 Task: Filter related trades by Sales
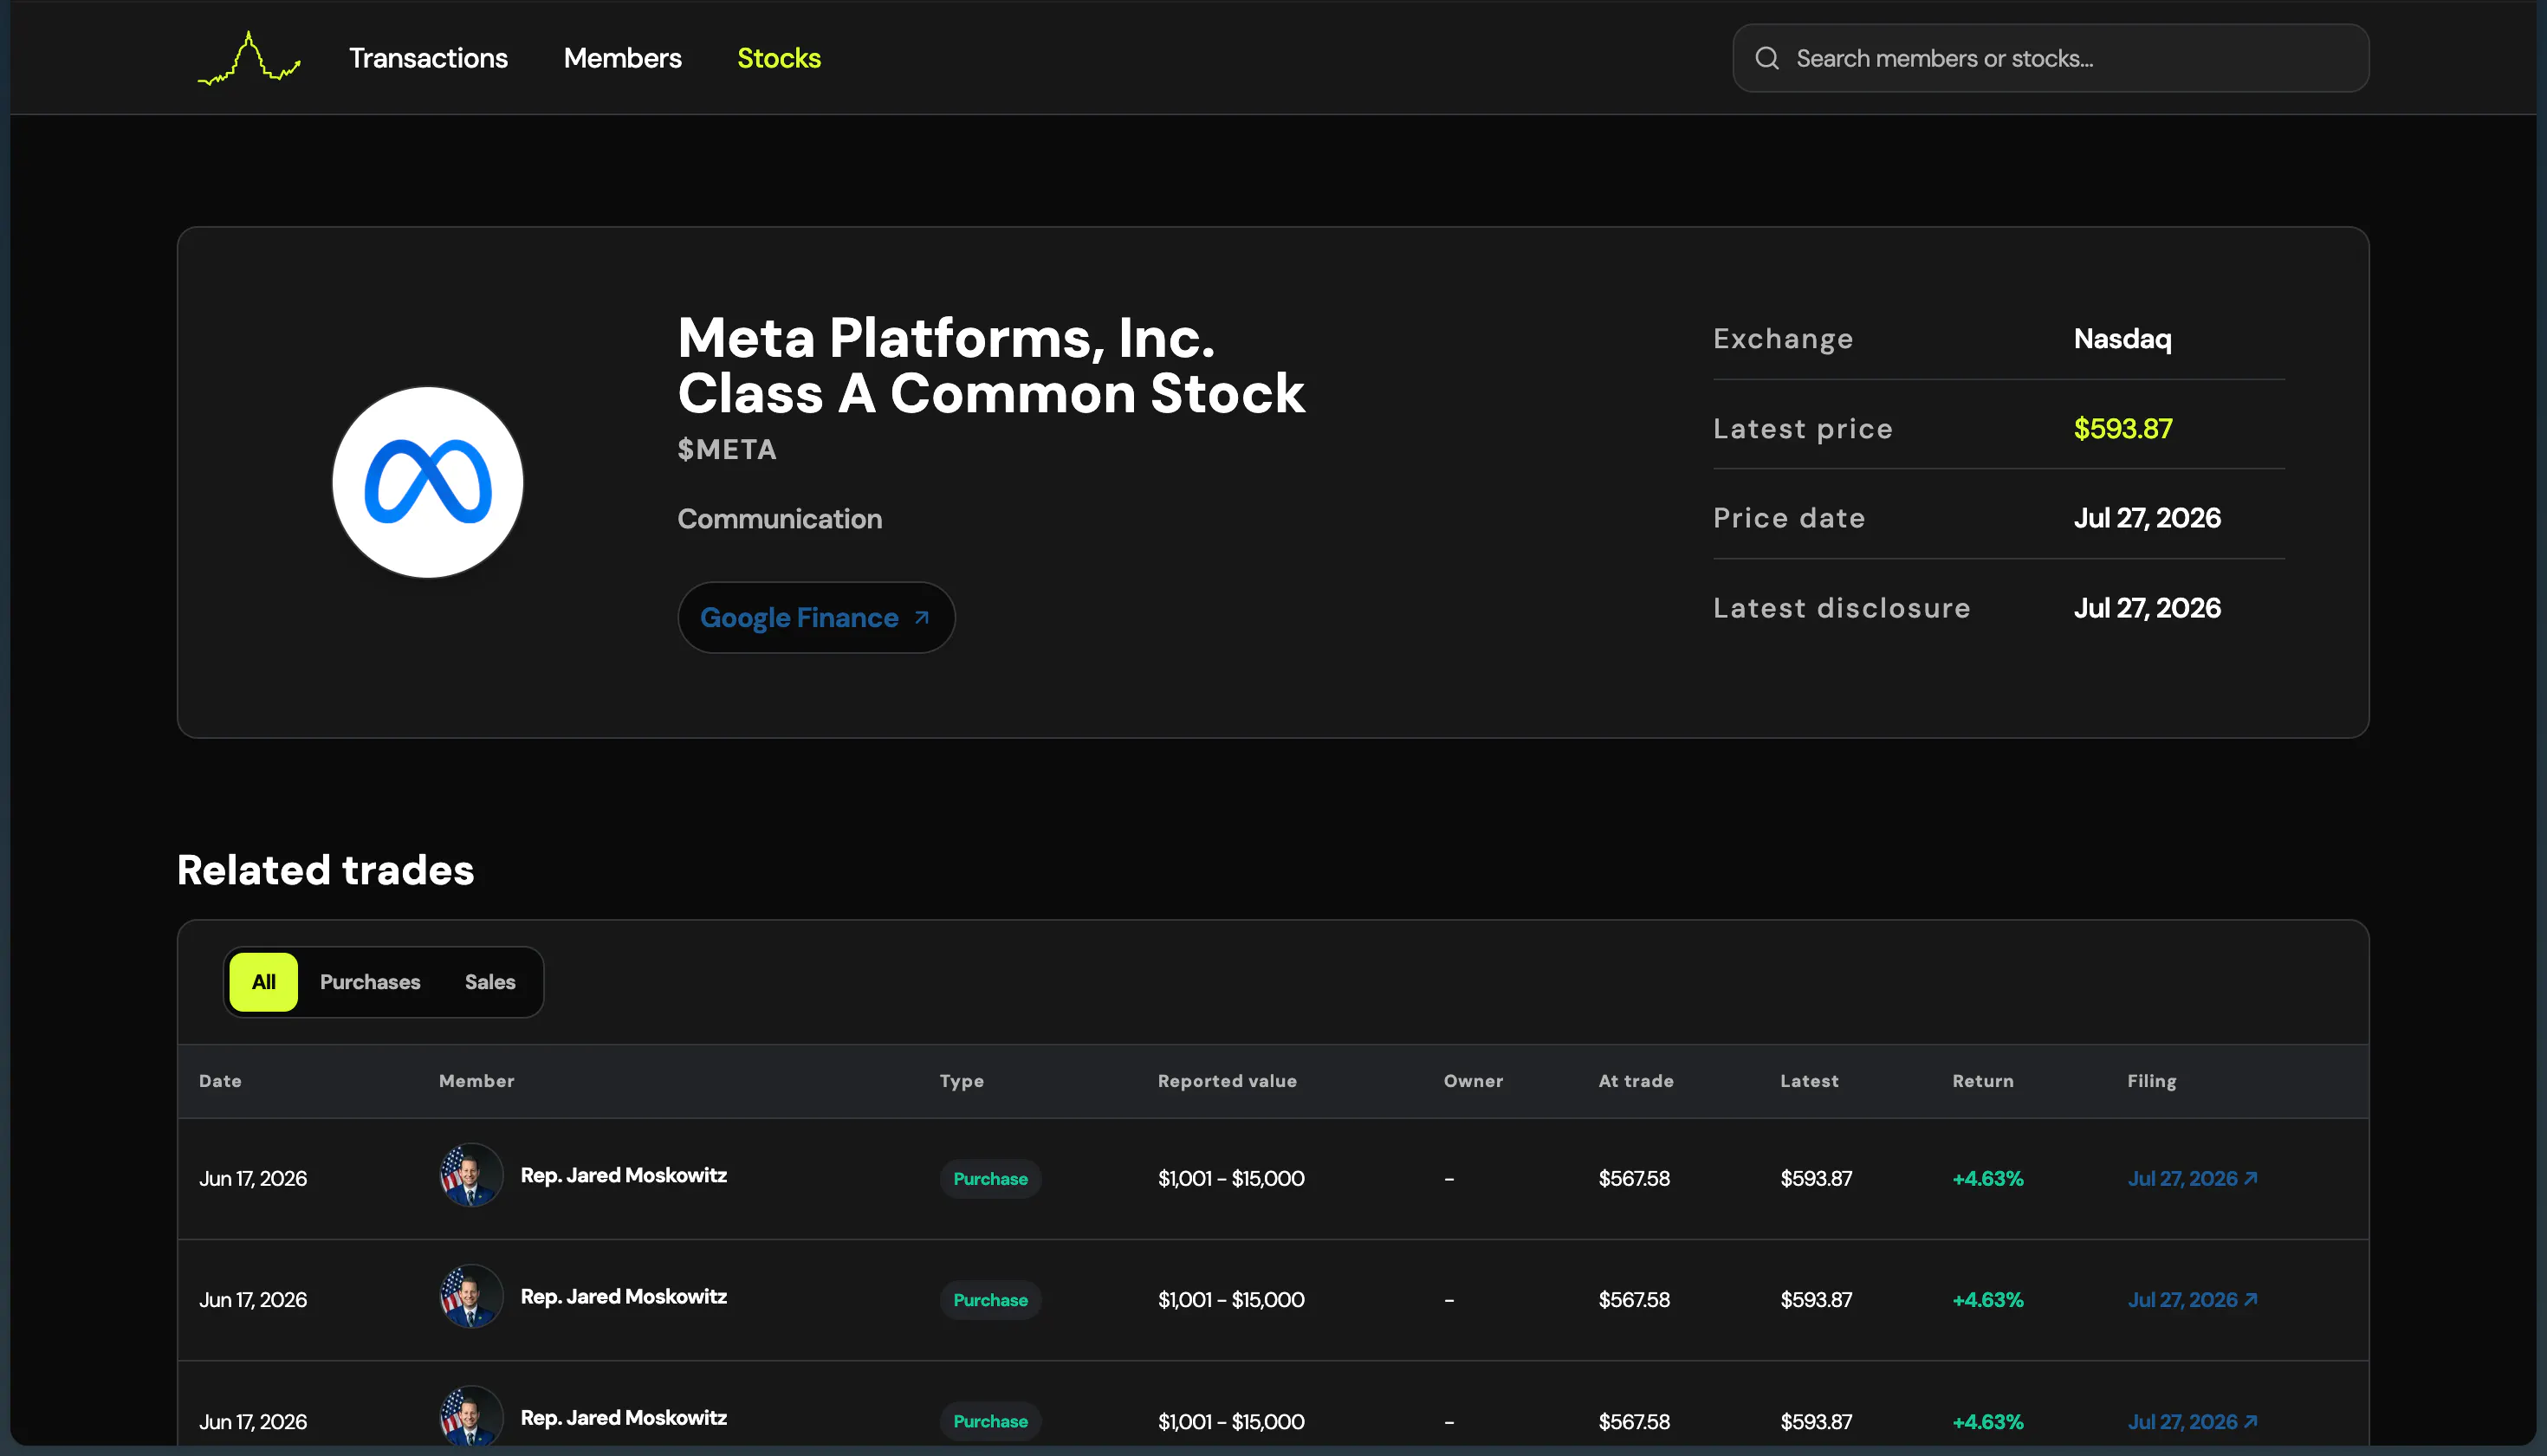click(x=490, y=982)
